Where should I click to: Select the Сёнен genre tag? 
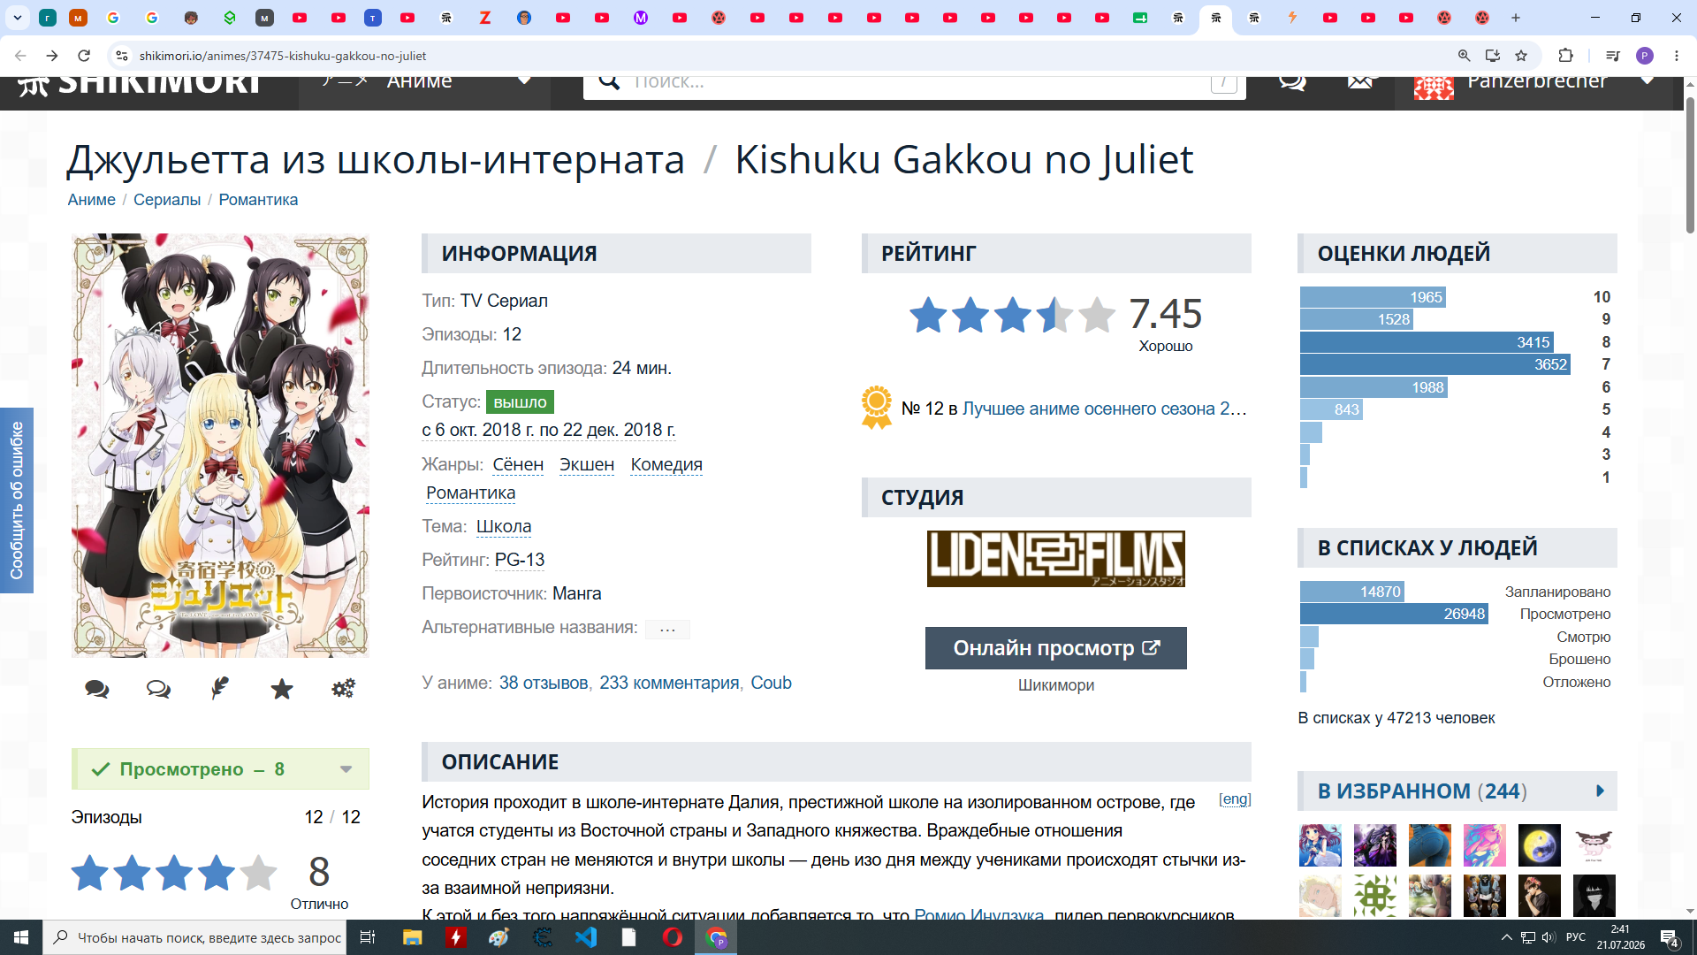click(518, 464)
